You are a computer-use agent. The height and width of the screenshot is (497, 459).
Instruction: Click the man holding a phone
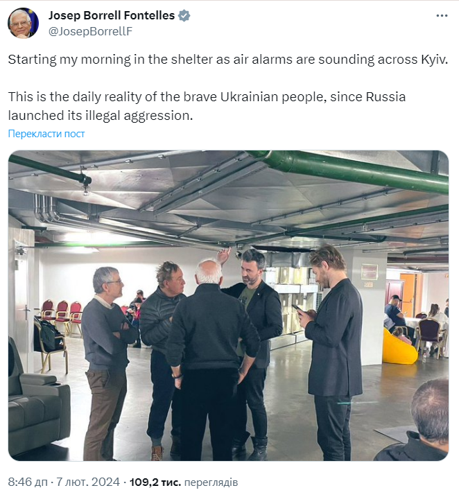pos(333,352)
